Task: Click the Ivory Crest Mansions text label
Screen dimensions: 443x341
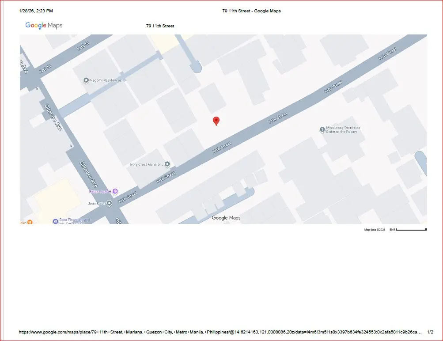Action: pyautogui.click(x=147, y=164)
